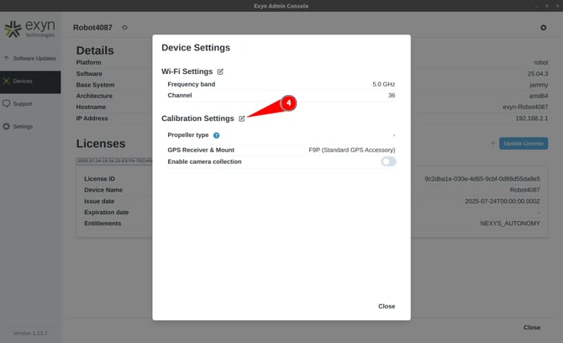Image resolution: width=563 pixels, height=343 pixels.
Task: Open Settings in the sidebar
Action: [x=30, y=127]
